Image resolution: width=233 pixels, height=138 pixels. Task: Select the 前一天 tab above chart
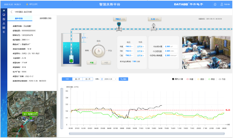pyautogui.click(x=77, y=79)
